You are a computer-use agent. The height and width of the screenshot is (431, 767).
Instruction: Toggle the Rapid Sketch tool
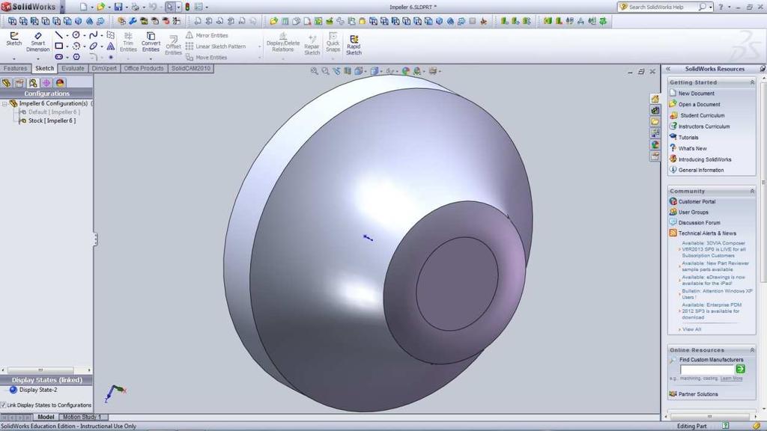point(354,45)
